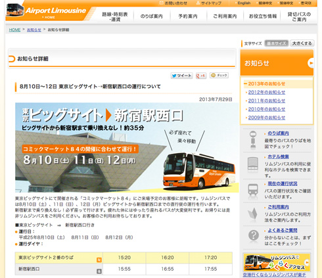Image resolution: width=322 pixels, height=278 pixels.
Task: Click the usage guide booklet icon
Action: (x=252, y=214)
